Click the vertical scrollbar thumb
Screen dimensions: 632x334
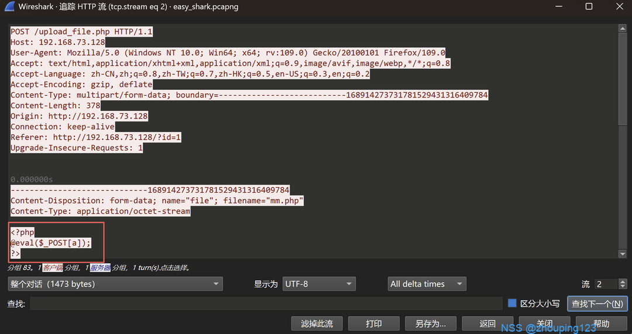(622, 79)
